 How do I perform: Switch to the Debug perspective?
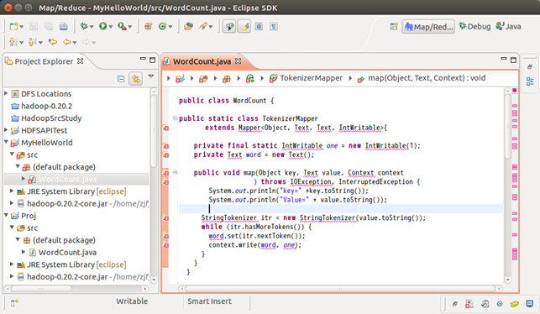pos(474,27)
